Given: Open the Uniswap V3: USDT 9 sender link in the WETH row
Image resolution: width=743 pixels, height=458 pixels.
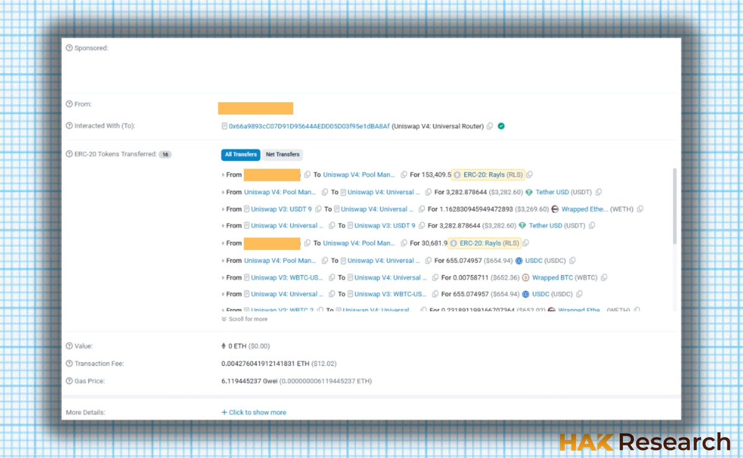Looking at the screenshot, I should point(281,209).
